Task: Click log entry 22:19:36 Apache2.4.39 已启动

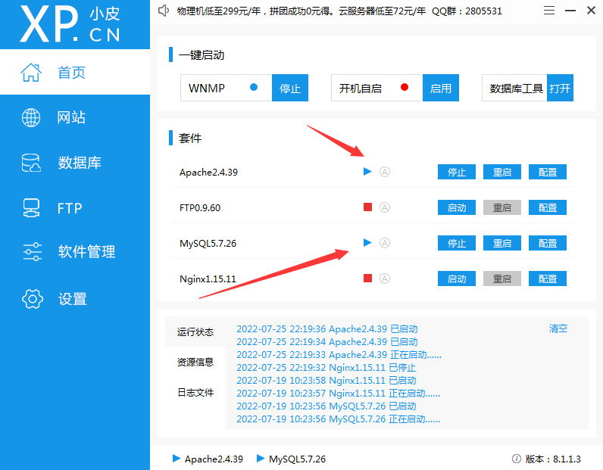Action: click(x=327, y=329)
